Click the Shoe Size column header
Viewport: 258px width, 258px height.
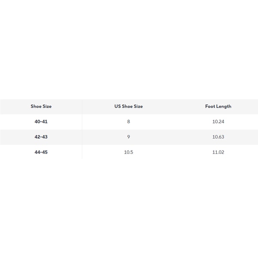(41, 106)
